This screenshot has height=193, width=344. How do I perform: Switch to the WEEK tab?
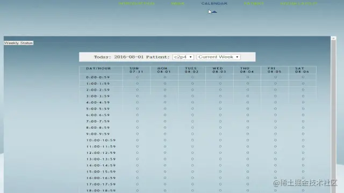coord(178,4)
